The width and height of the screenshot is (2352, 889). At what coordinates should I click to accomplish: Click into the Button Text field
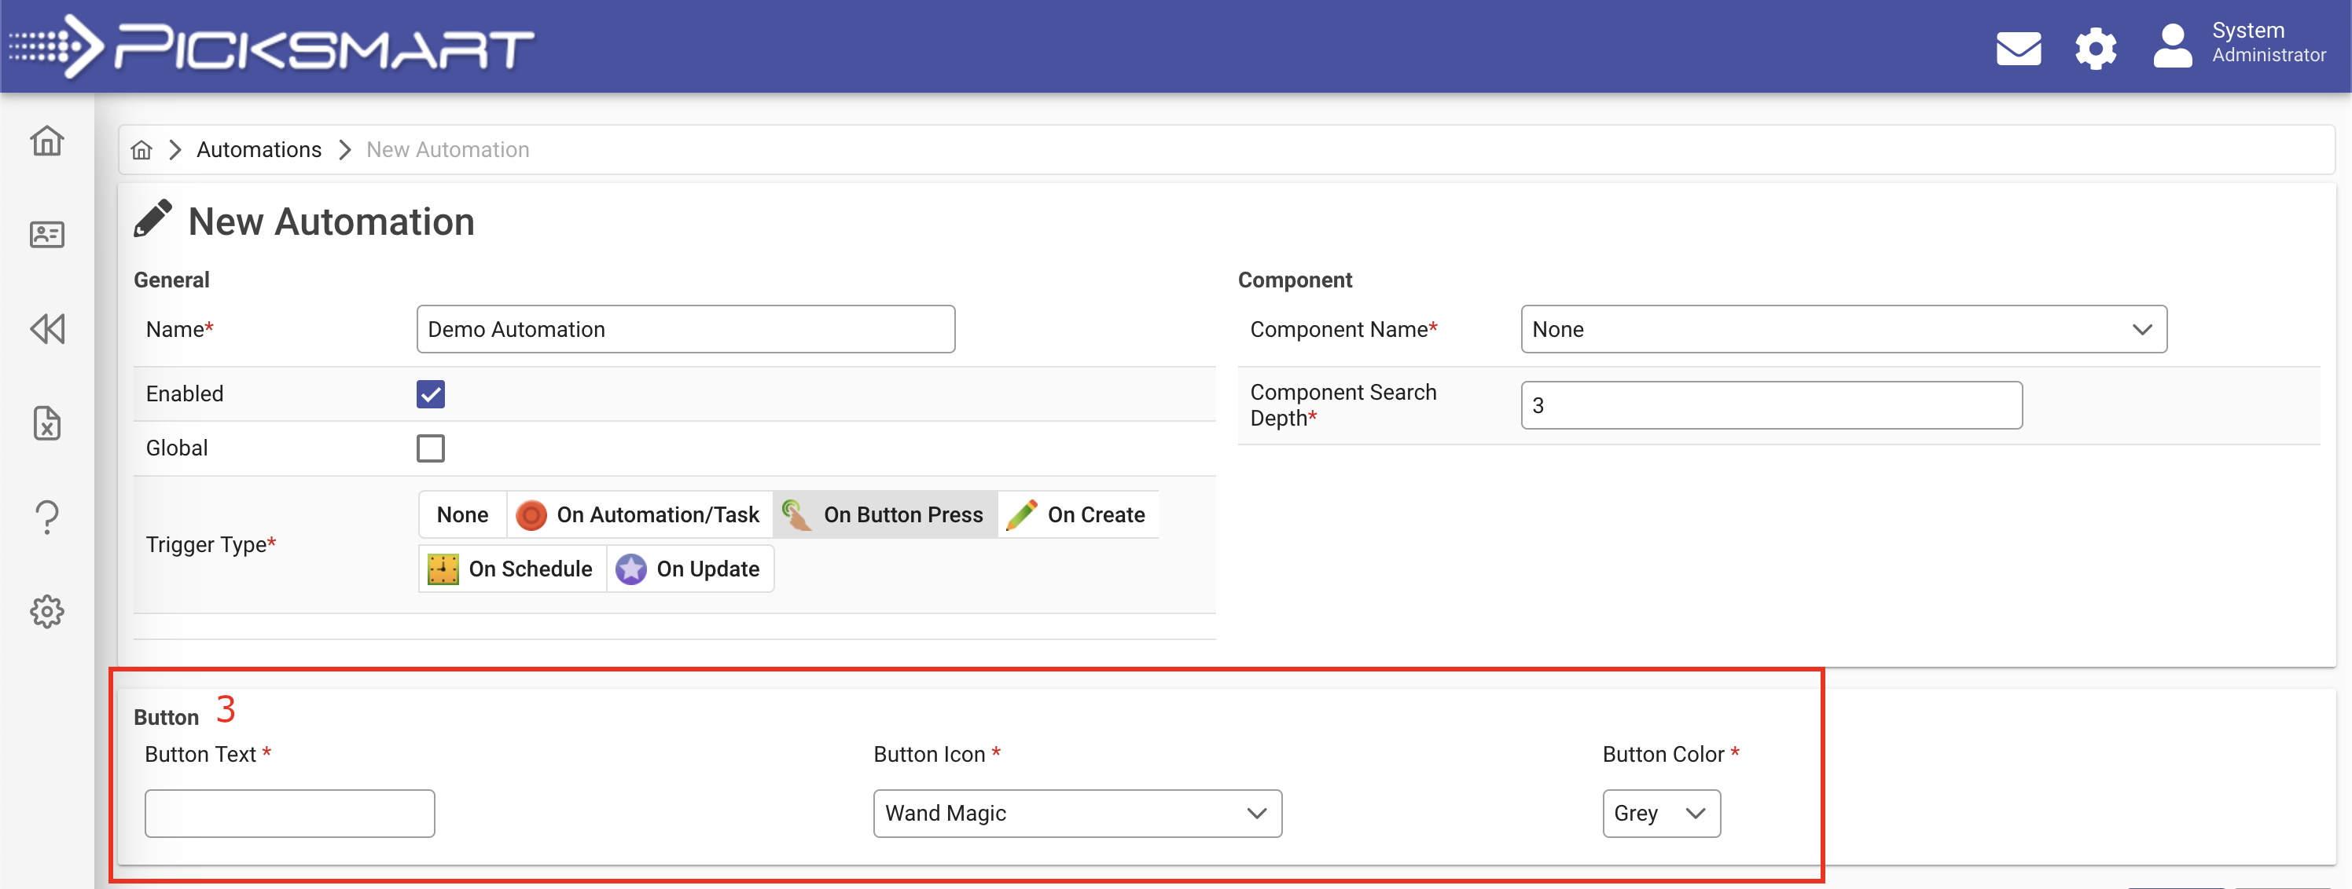tap(289, 812)
